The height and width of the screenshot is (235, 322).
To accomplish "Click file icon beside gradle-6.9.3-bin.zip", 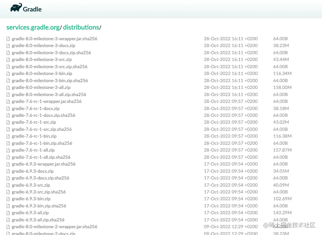I will 8,199.
